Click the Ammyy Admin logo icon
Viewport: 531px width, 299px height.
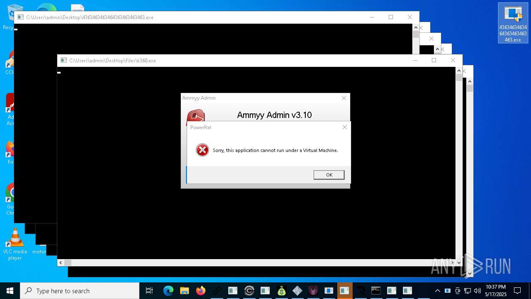[195, 115]
